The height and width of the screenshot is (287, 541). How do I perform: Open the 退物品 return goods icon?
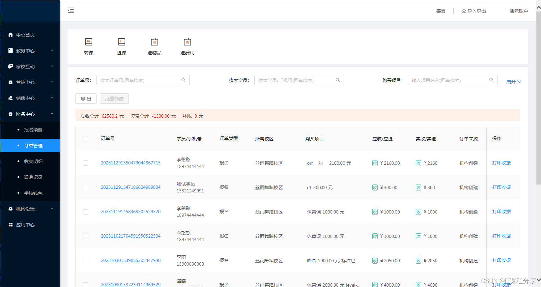155,42
